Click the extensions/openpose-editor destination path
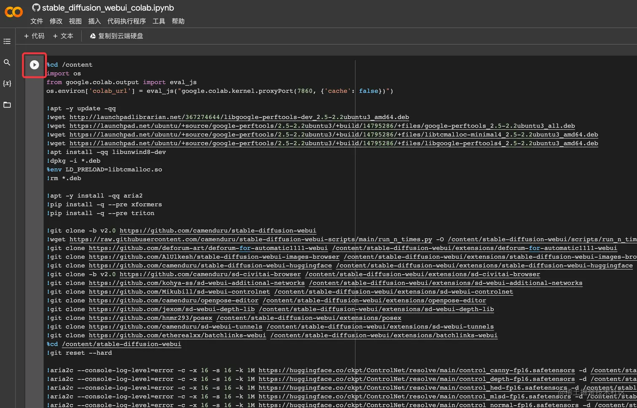This screenshot has height=408, width=637. [x=375, y=301]
